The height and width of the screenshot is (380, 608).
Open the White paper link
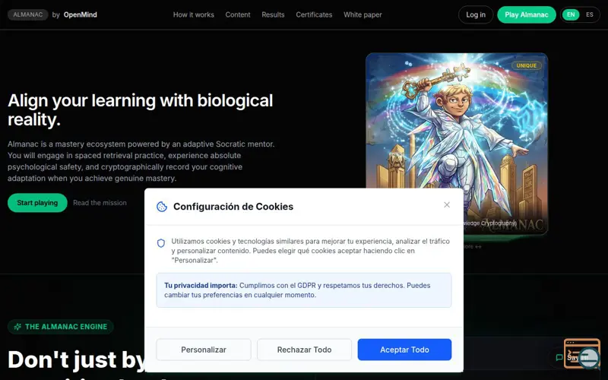[x=363, y=14]
